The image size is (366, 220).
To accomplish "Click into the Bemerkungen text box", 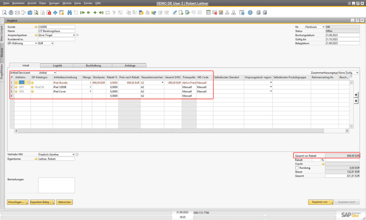I will click(56, 185).
